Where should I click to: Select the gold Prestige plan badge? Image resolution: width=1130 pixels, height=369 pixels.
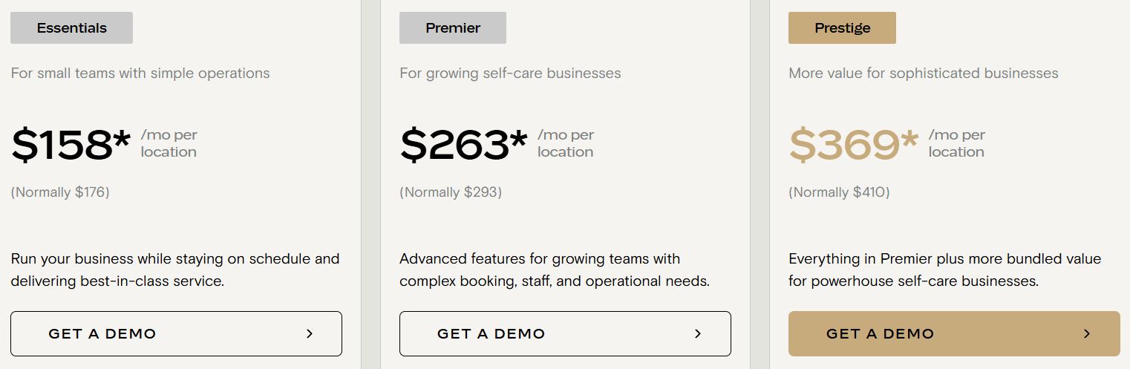pyautogui.click(x=842, y=28)
